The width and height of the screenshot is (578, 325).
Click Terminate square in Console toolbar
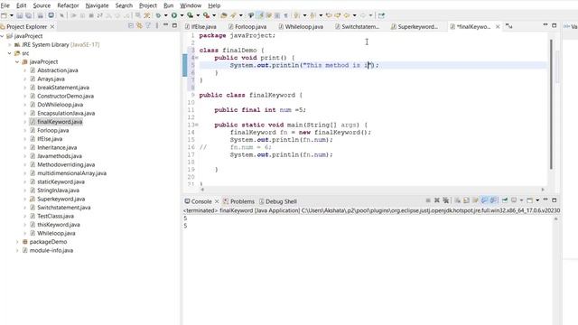(428, 200)
